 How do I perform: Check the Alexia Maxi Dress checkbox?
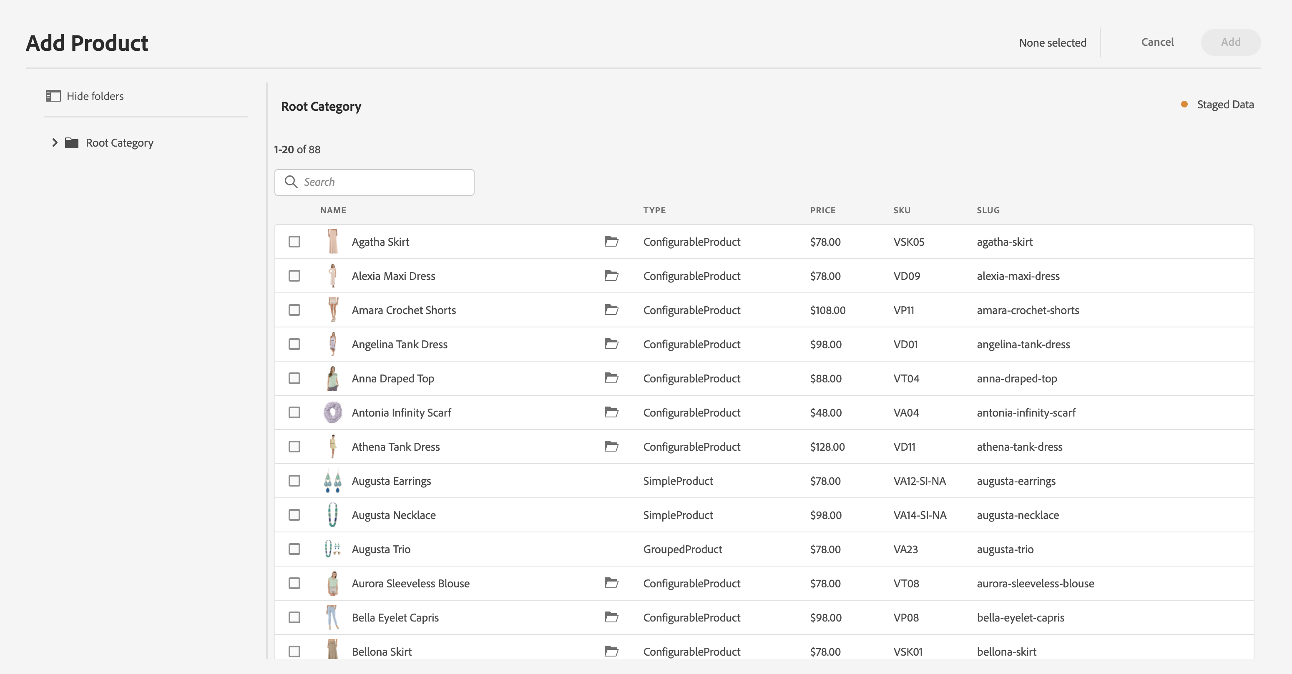(x=294, y=276)
